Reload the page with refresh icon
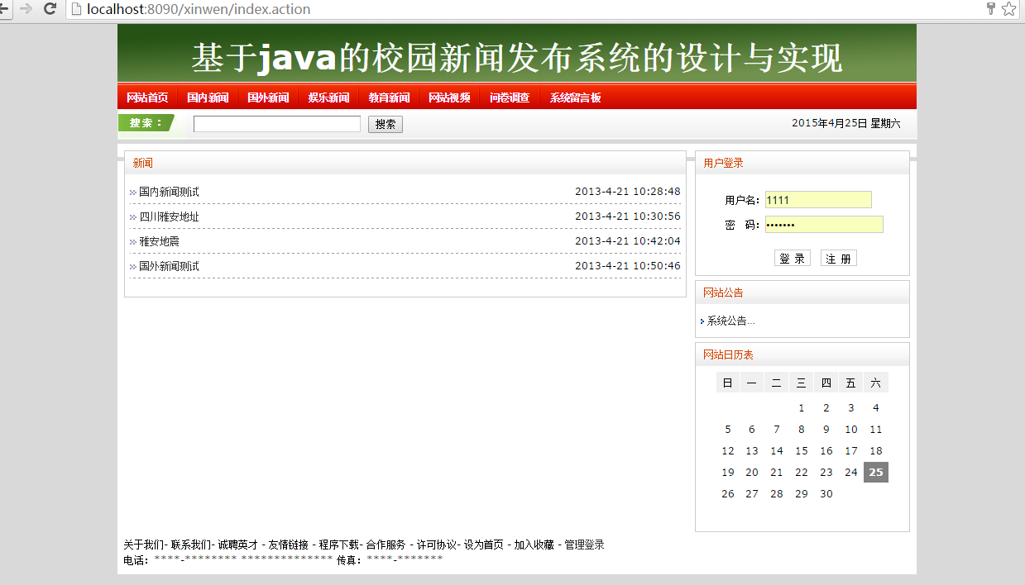The height and width of the screenshot is (585, 1025). click(x=50, y=9)
